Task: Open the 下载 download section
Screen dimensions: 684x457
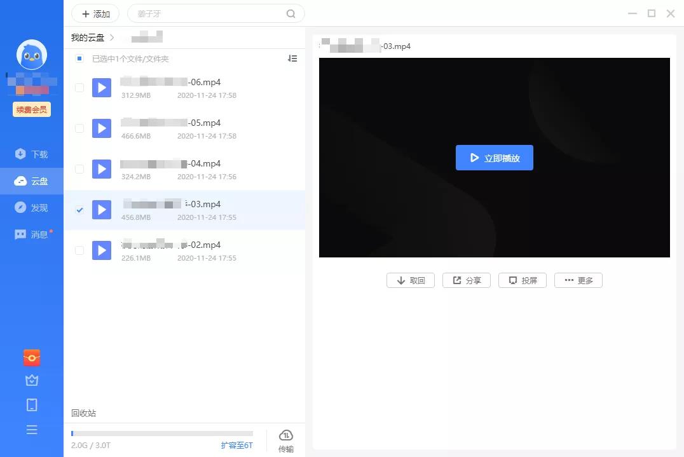Action: pos(31,154)
